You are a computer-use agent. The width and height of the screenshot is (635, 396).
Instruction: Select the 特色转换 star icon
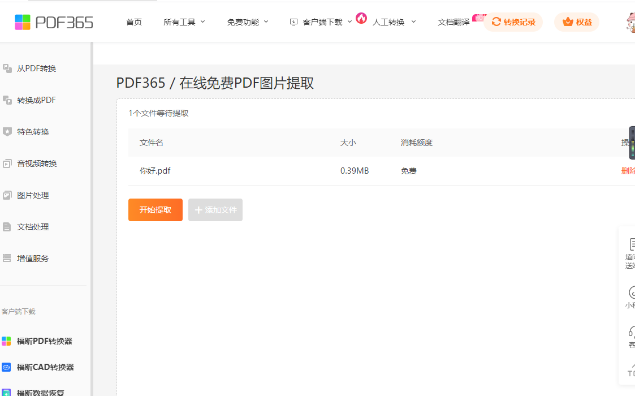click(x=7, y=132)
